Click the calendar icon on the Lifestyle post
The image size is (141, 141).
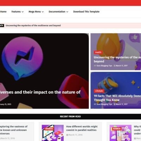point(115,104)
